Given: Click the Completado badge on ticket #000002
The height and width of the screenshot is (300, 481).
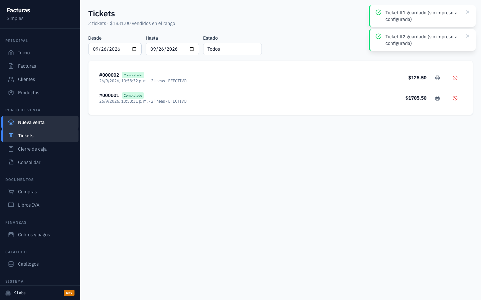Looking at the screenshot, I should [x=133, y=75].
